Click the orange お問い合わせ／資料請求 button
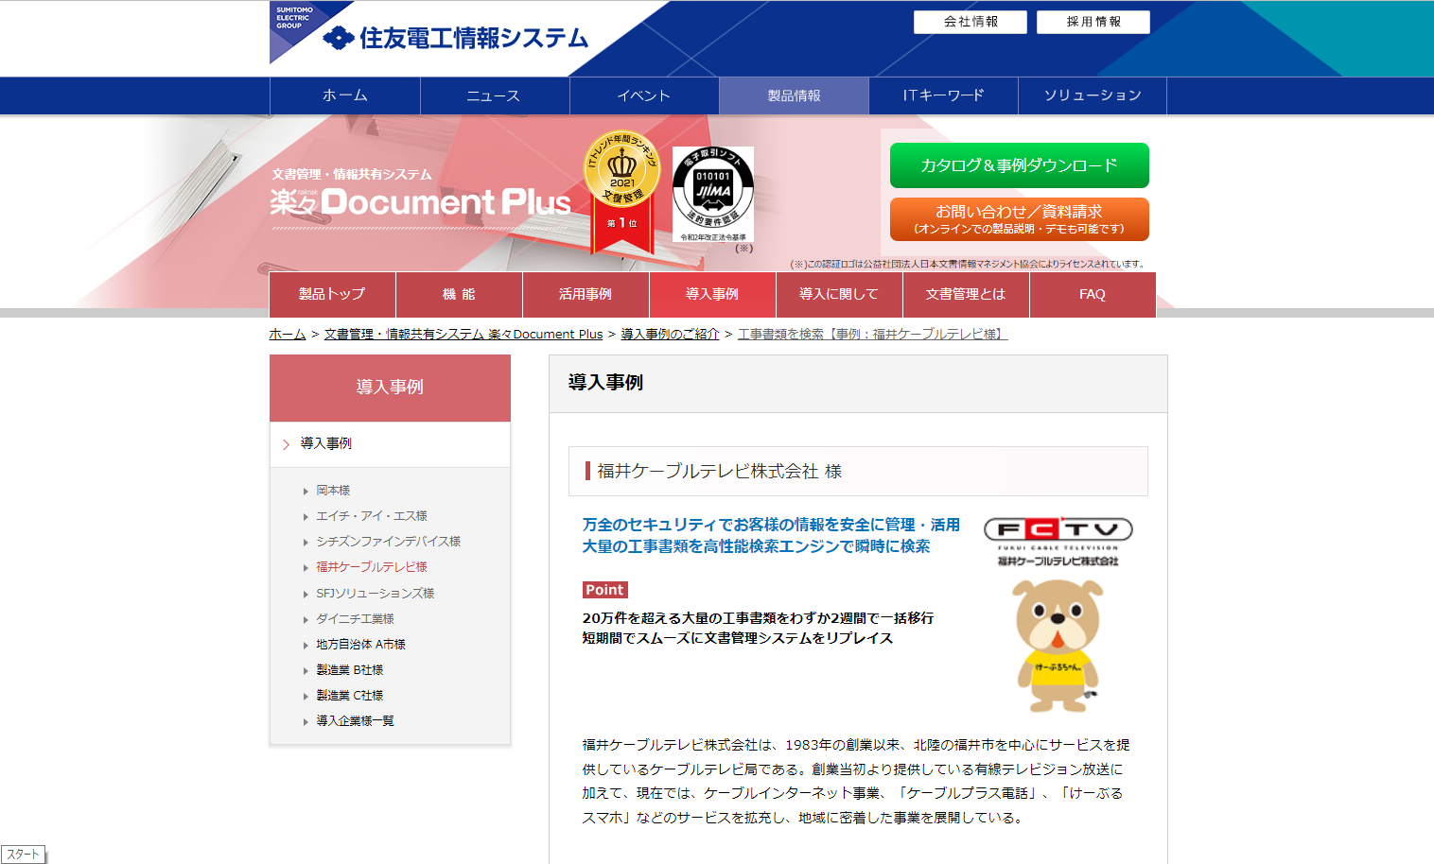Screen dimensions: 1434x864 tap(1019, 219)
